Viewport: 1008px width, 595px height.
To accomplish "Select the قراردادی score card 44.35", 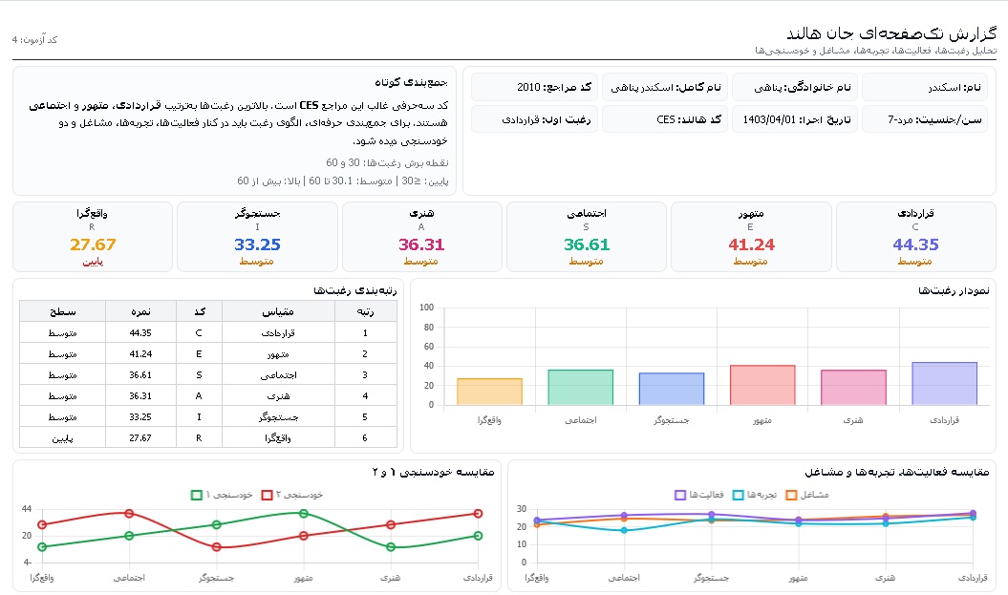I will pos(915,237).
